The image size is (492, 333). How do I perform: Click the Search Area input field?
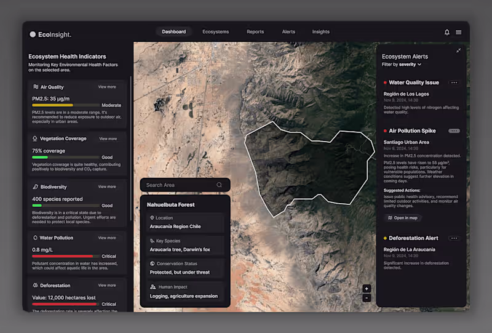[x=185, y=185]
